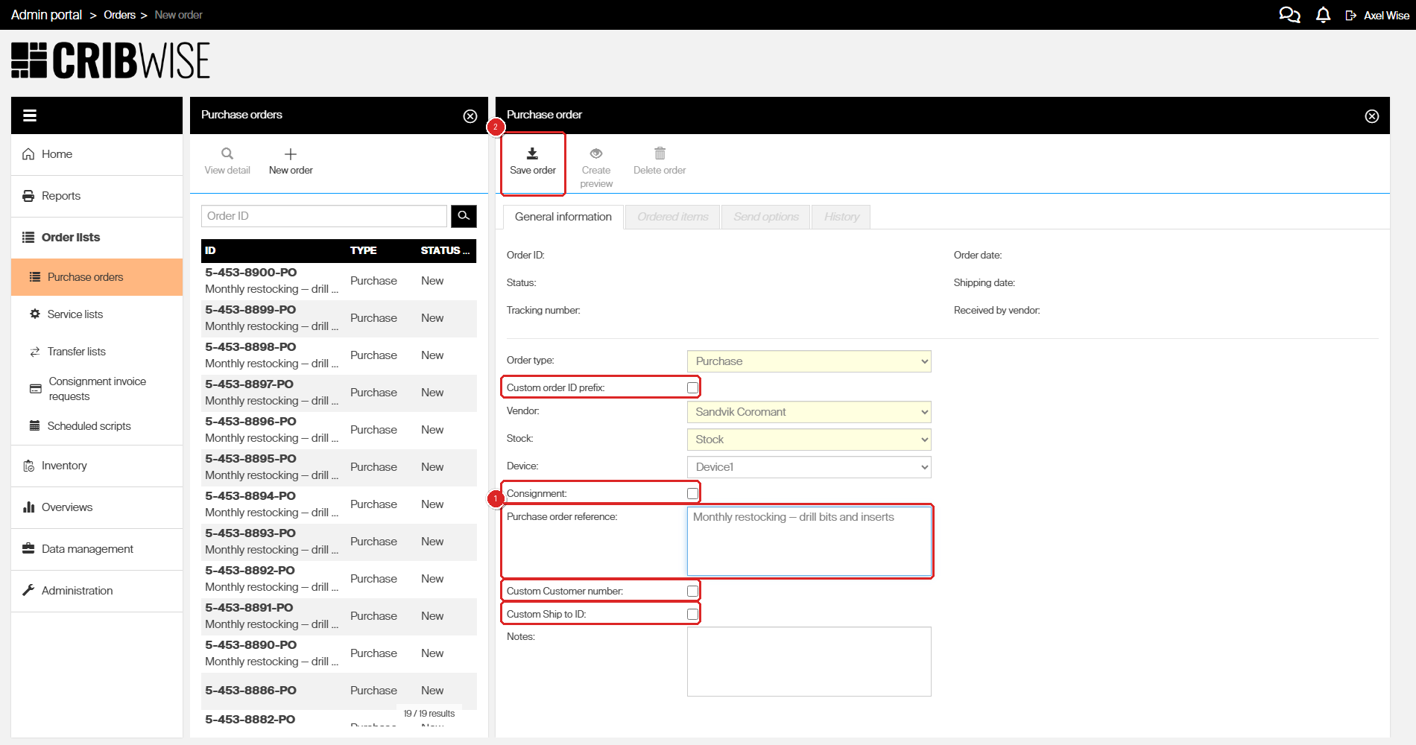The width and height of the screenshot is (1416, 745).
Task: Click the hamburger menu icon in sidebar
Action: coord(30,115)
